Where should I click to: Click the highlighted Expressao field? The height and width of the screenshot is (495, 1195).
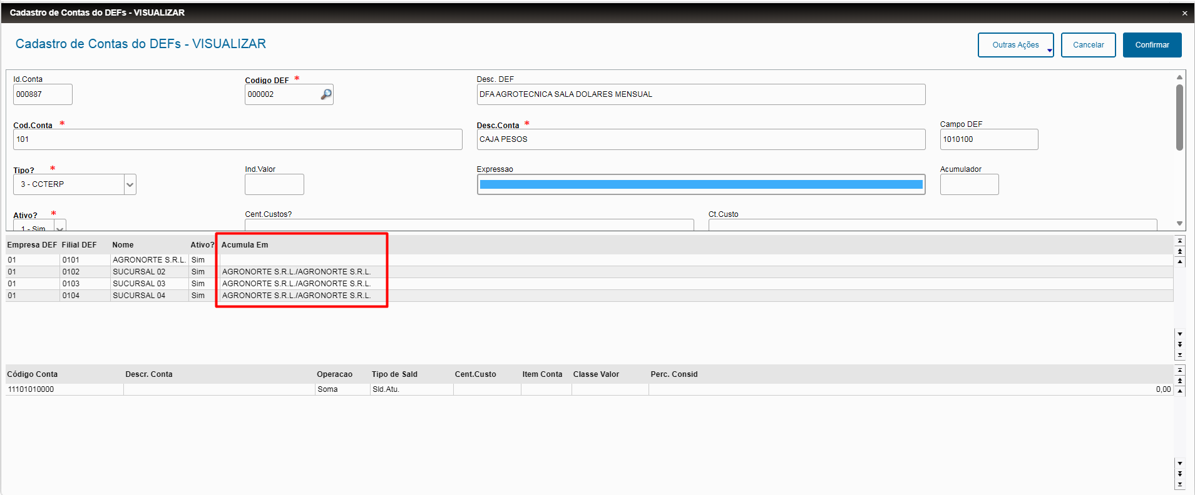point(700,184)
